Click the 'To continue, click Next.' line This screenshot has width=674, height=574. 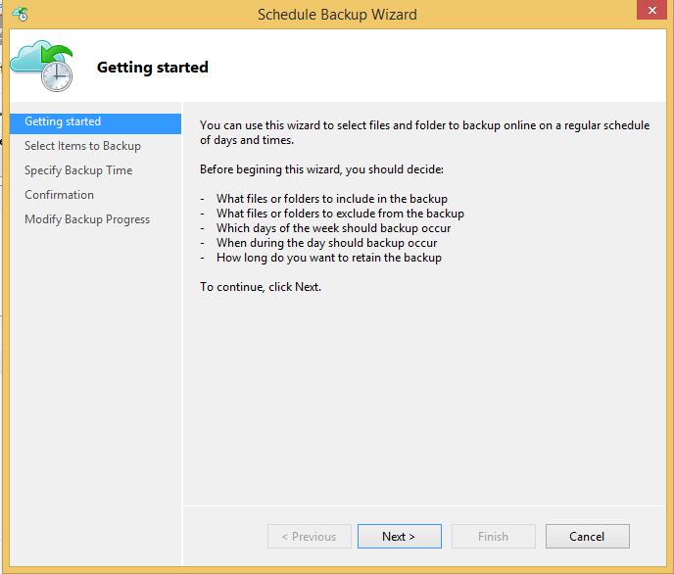261,287
